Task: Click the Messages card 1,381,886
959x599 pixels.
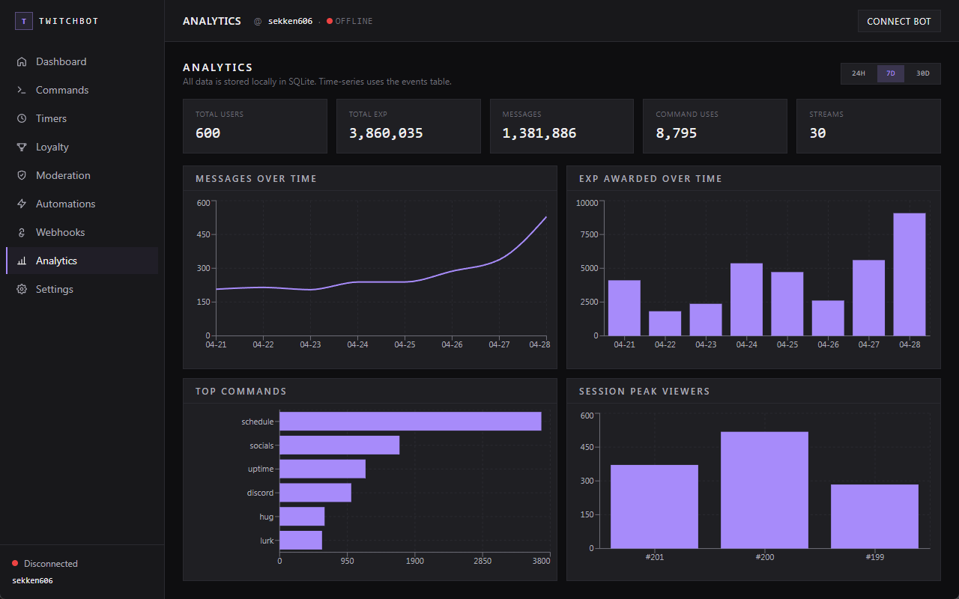Action: click(x=562, y=127)
